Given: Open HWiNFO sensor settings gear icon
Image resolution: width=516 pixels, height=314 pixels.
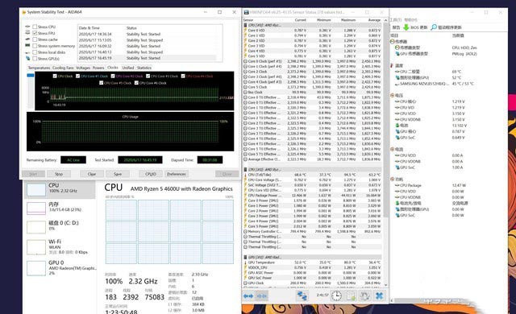Looking at the screenshot, I should click(364, 296).
